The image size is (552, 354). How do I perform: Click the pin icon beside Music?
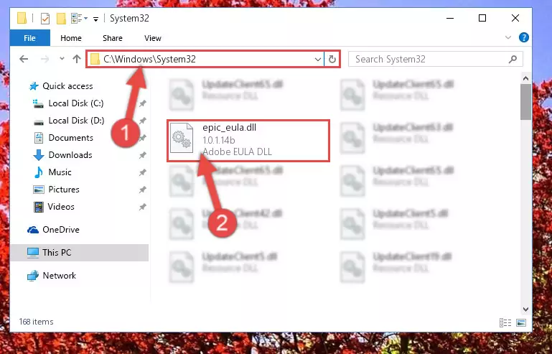tap(142, 172)
